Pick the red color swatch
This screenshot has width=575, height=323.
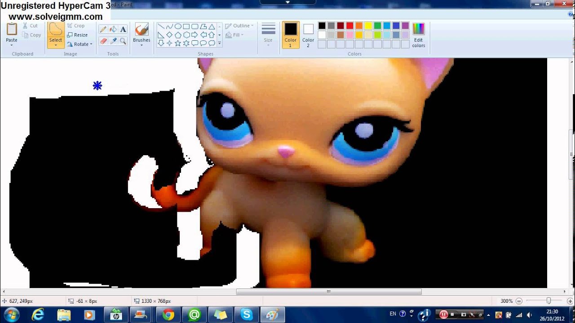[x=349, y=26]
